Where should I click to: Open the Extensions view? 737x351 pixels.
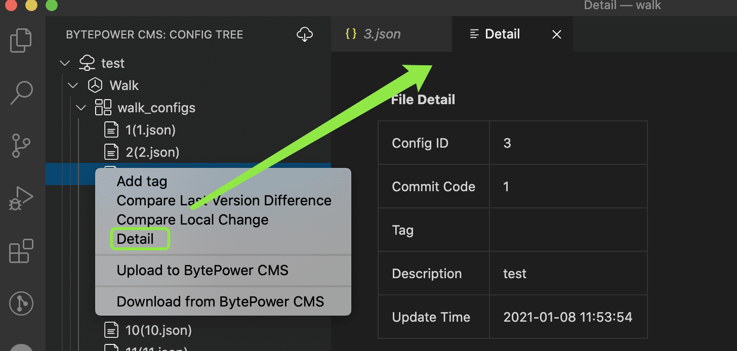click(21, 251)
